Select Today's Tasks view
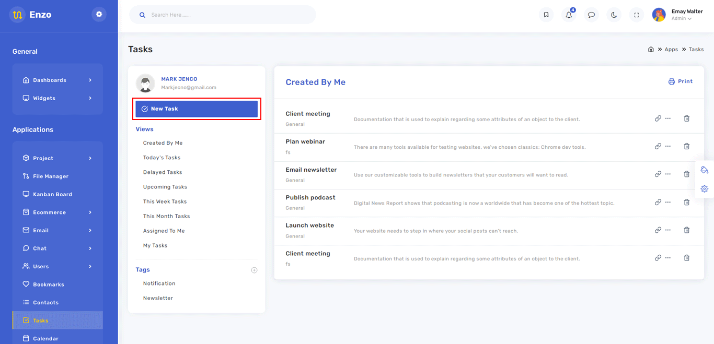The width and height of the screenshot is (714, 344). pyautogui.click(x=162, y=158)
